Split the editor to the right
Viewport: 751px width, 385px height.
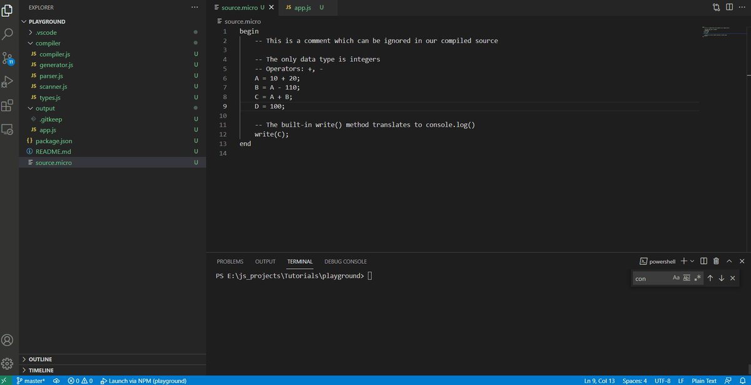[729, 7]
